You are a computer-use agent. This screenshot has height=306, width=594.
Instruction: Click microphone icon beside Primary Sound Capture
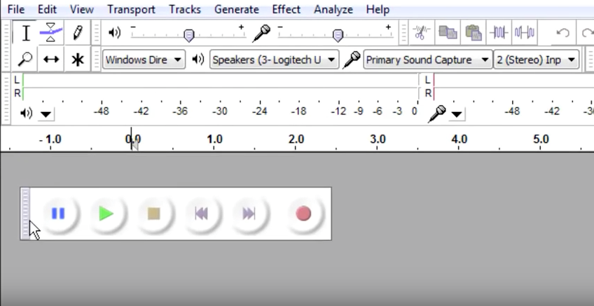(351, 60)
